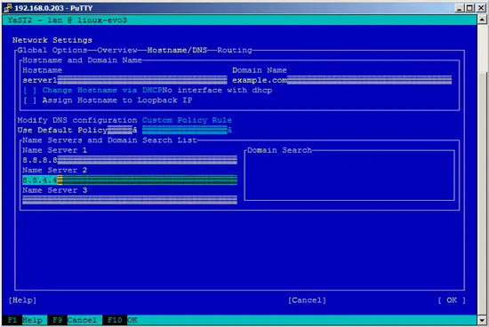Click the Domain Name field with example.com
Viewport: 489px width, 327px height.
(341, 80)
